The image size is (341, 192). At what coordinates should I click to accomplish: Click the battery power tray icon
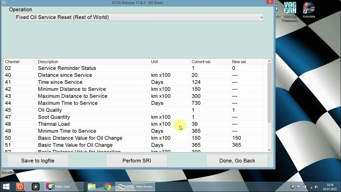click(x=305, y=187)
